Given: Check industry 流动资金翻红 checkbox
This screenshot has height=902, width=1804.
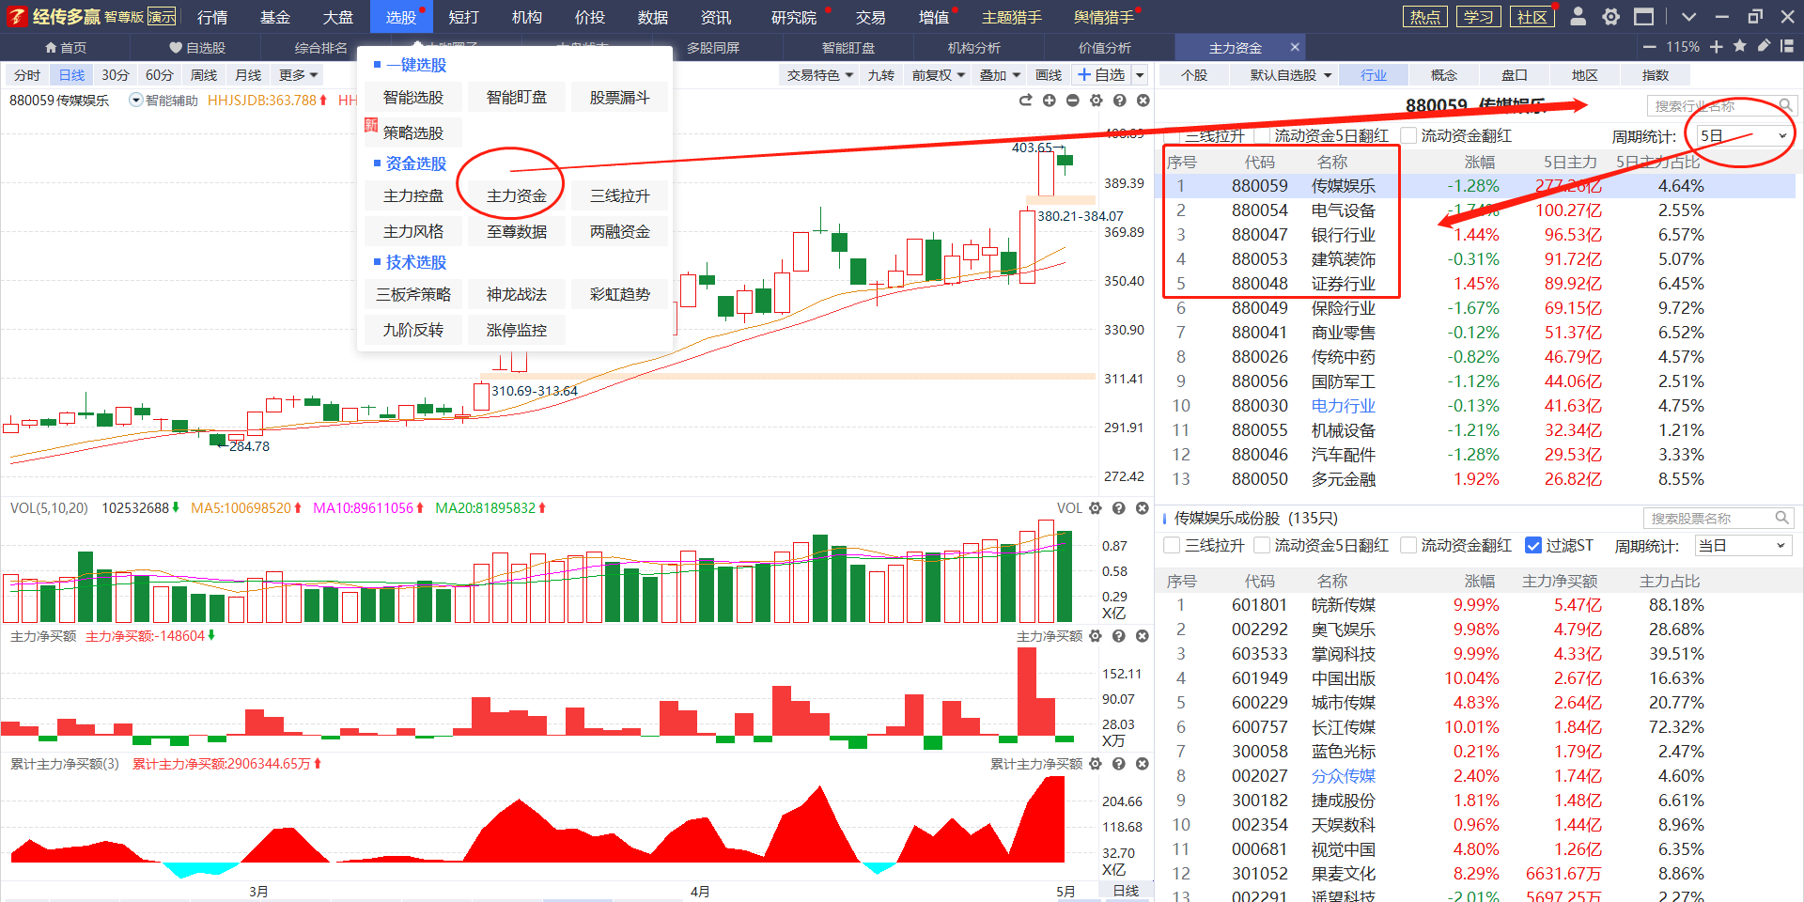Looking at the screenshot, I should coord(1408,136).
